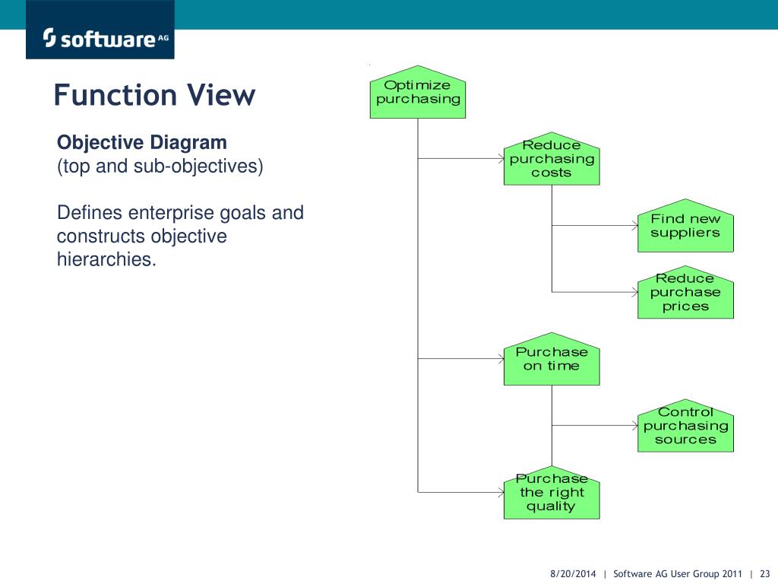778x584 pixels.
Task: Click the 'Objective Diagram' bold heading
Action: point(142,142)
